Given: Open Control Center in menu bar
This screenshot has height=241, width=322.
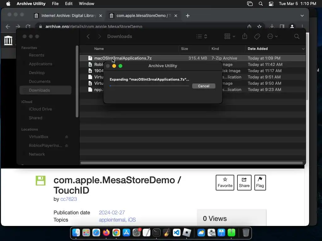Looking at the screenshot, I should tap(271, 4).
